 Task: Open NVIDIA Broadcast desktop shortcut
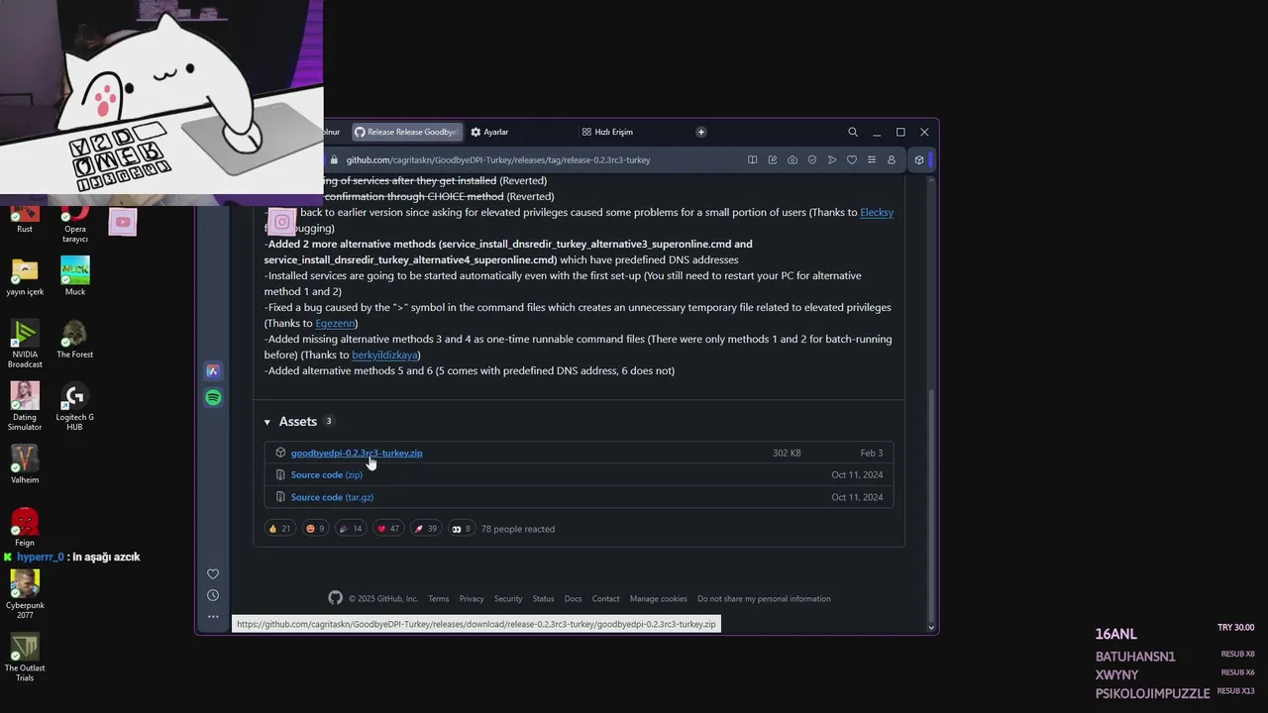[x=25, y=344]
